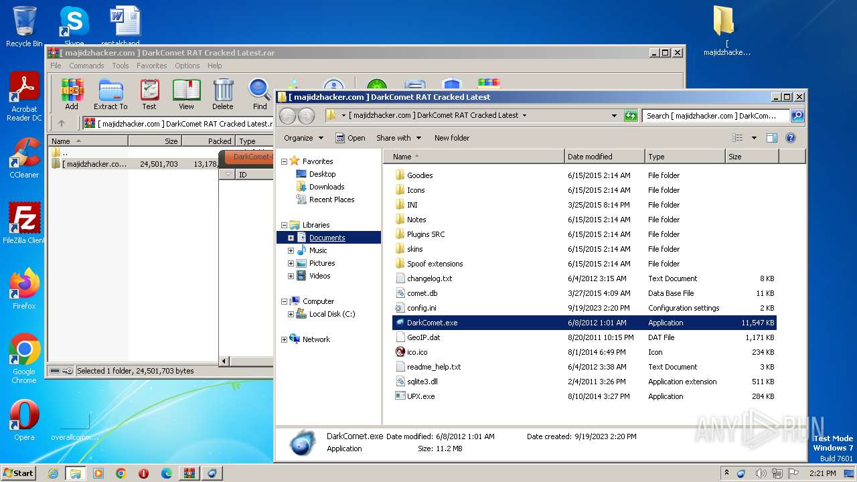Click the Open button in Explorer toolbar
The height and width of the screenshot is (482, 857).
[350, 138]
